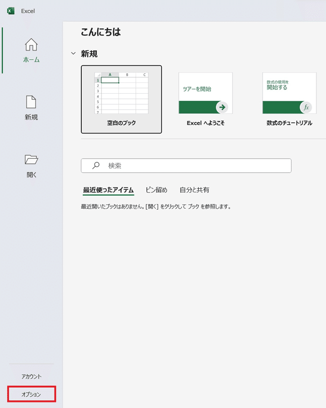Click the 最近開いたブックはありません message

156,206
